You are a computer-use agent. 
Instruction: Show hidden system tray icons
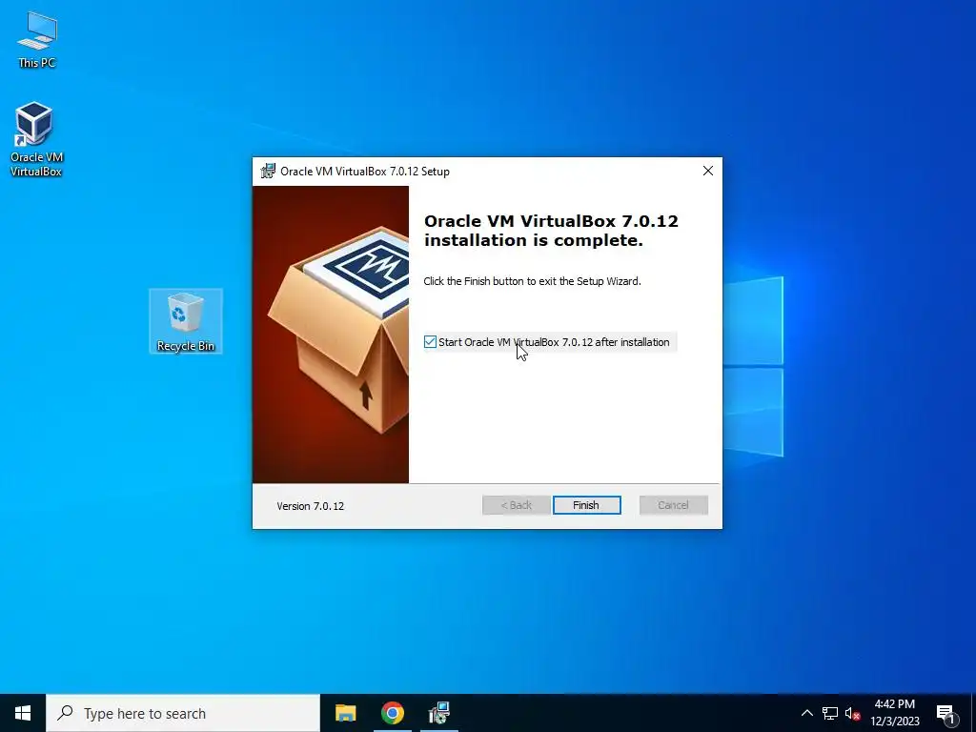[x=806, y=713]
